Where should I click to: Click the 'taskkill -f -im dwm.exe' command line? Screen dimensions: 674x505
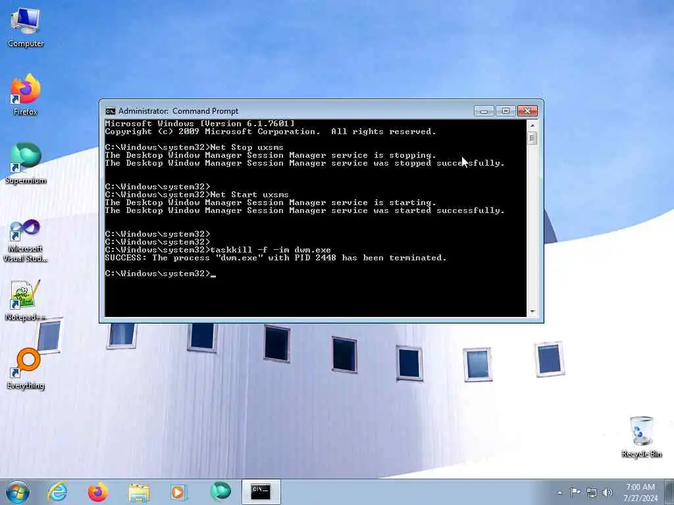[271, 250]
